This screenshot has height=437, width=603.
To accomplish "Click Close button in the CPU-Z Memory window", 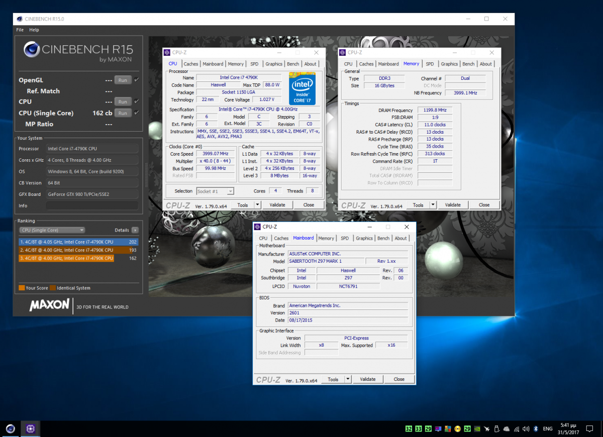I will 484,205.
